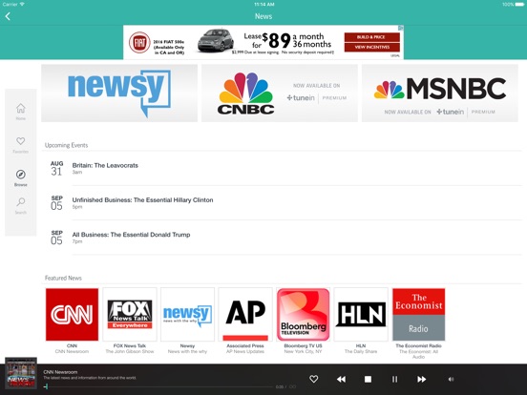Go back using the header arrow
The image size is (527, 395).
coord(8,16)
